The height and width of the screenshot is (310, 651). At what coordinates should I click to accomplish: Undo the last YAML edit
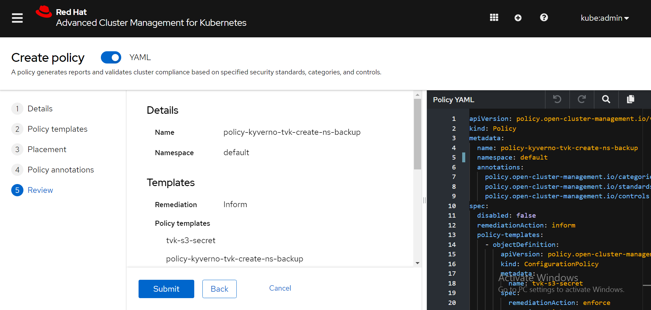pos(557,99)
